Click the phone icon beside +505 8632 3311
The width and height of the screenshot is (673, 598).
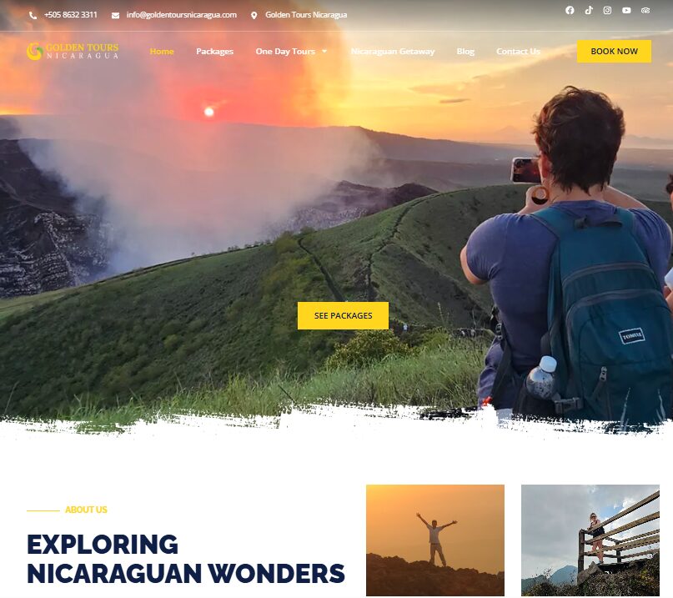point(33,16)
